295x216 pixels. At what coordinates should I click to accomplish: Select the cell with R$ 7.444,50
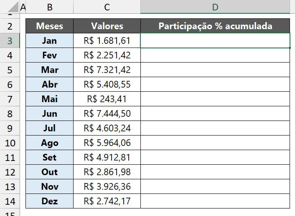[x=107, y=114]
